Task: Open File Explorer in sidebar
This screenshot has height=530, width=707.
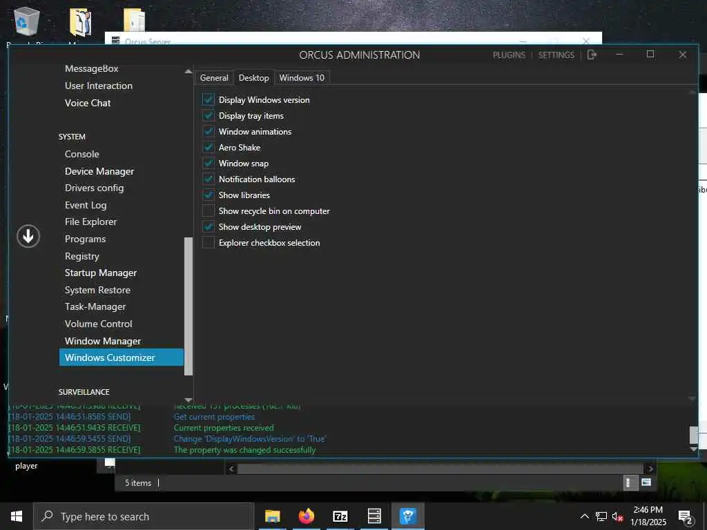Action: click(x=90, y=222)
